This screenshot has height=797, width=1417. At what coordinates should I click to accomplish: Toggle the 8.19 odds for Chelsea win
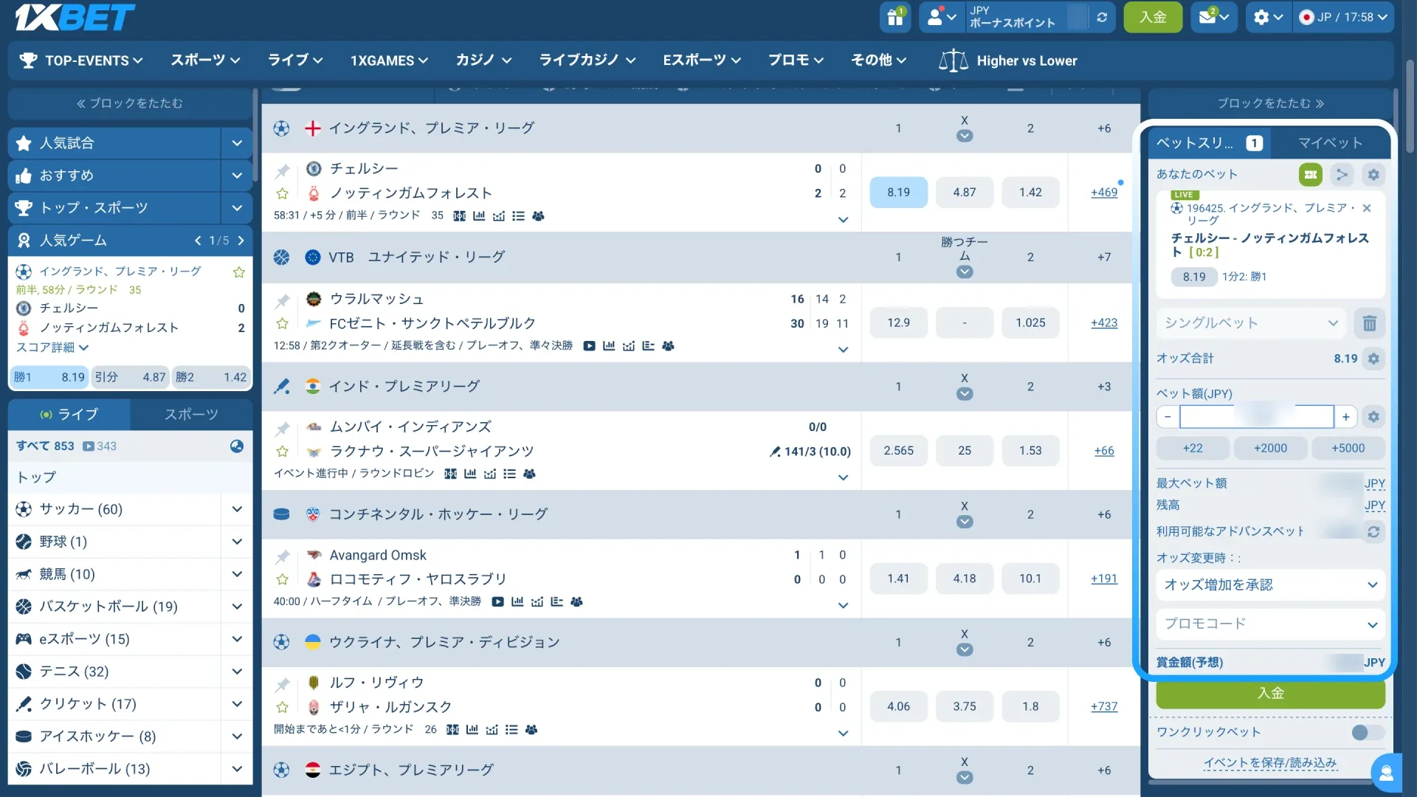click(898, 192)
